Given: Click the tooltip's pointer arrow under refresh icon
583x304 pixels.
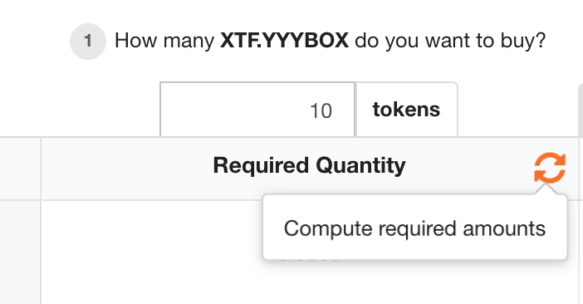Looking at the screenshot, I should 546,189.
